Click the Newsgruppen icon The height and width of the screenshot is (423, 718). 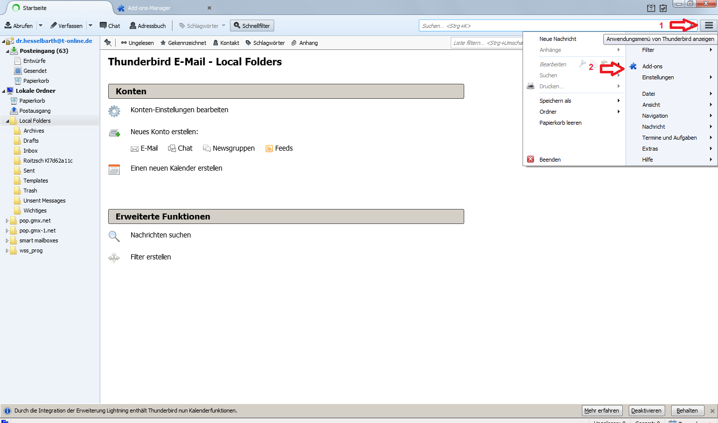206,148
